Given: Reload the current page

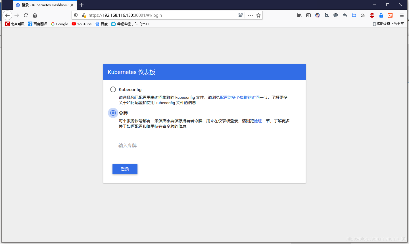Looking at the screenshot, I should (26, 15).
